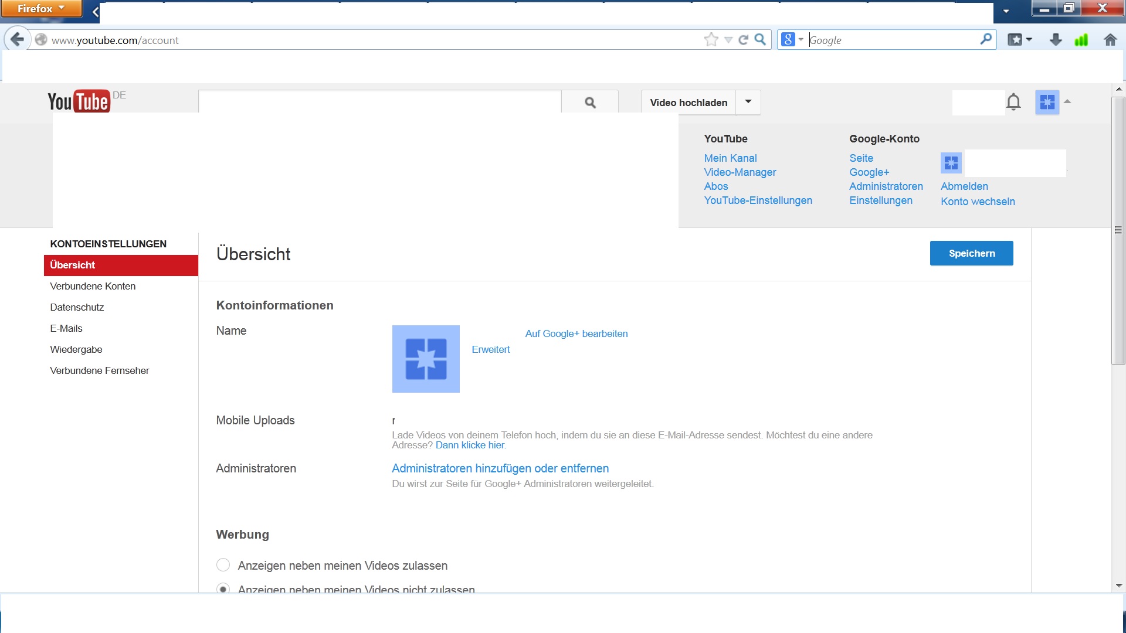Open the Firefox downloads arrow
The height and width of the screenshot is (633, 1126).
pos(1056,40)
